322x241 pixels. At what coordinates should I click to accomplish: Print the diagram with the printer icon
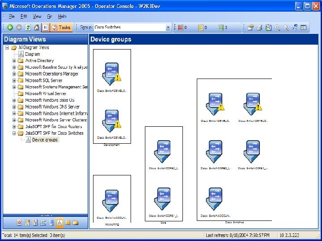(x=259, y=28)
